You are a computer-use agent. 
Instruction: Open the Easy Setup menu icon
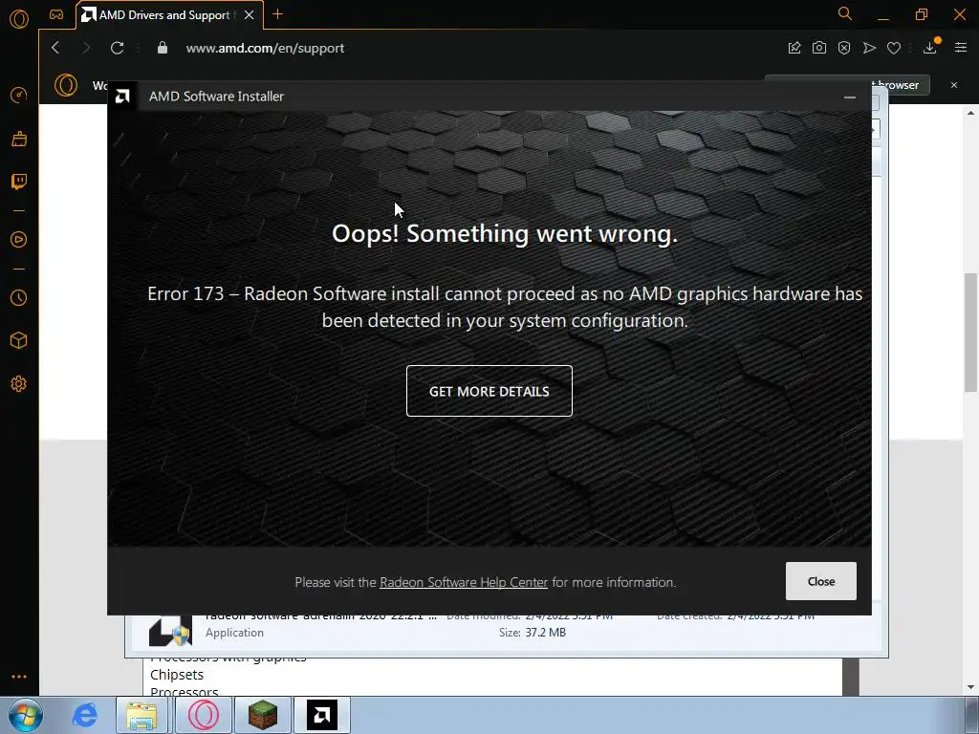(961, 48)
